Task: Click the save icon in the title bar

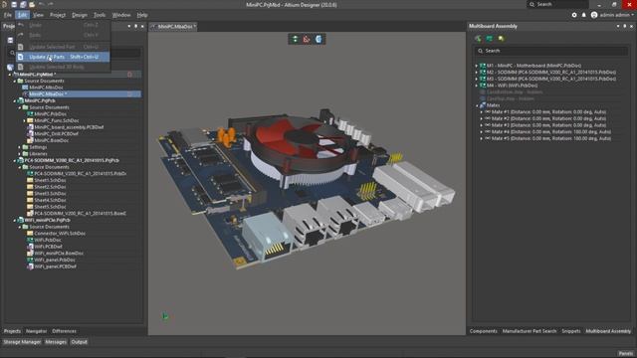Action: pos(14,4)
